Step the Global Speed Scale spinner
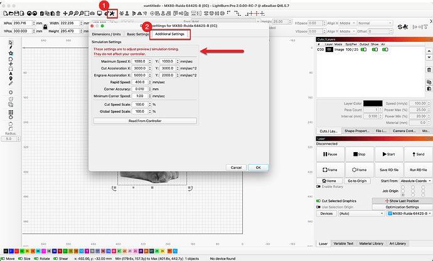This screenshot has height=261, width=433. 150,111
